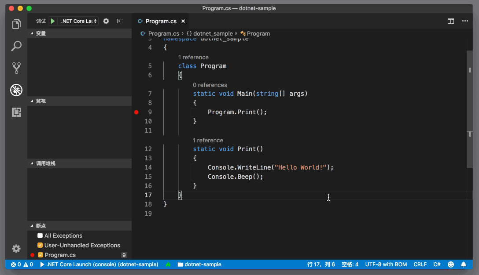
Task: Disable the Program.cs breakpoint checkbox
Action: pos(41,255)
